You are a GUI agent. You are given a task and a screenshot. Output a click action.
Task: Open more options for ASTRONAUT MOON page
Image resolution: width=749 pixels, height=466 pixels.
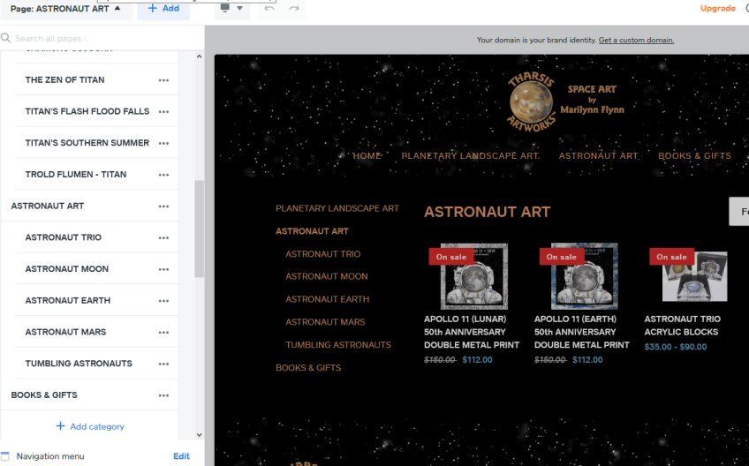tap(163, 269)
